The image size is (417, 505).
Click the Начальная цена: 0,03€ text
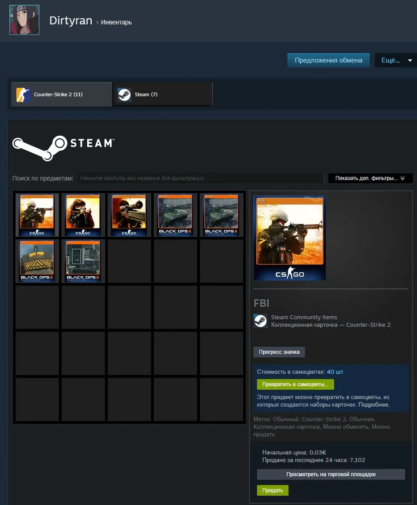pyautogui.click(x=294, y=453)
